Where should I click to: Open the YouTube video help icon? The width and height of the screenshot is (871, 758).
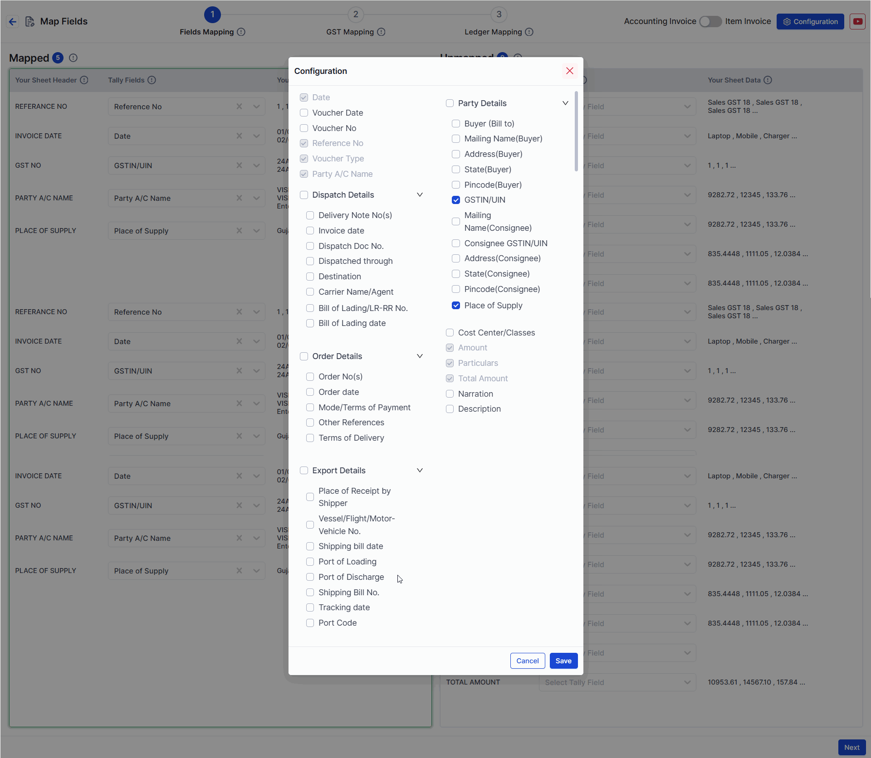click(x=857, y=21)
